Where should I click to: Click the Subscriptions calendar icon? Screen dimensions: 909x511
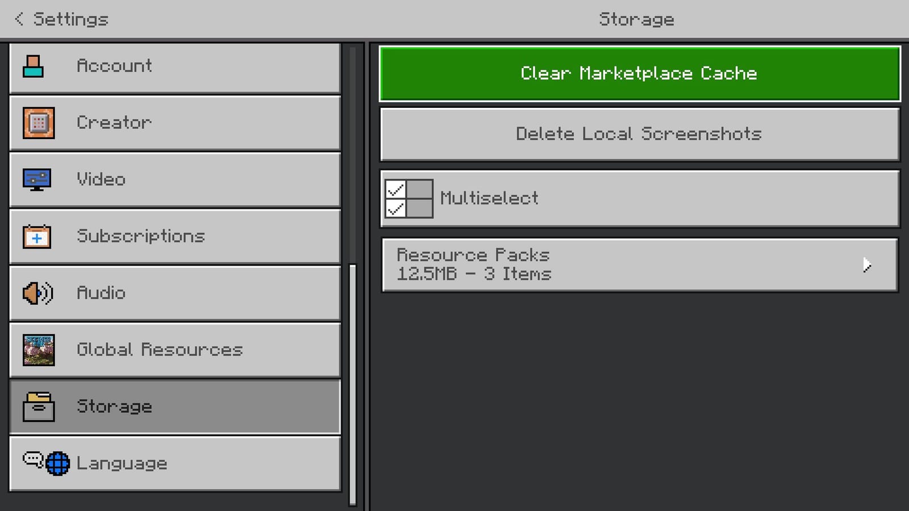tap(36, 236)
